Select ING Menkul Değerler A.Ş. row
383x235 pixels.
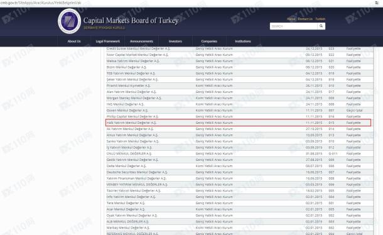coord(240,104)
